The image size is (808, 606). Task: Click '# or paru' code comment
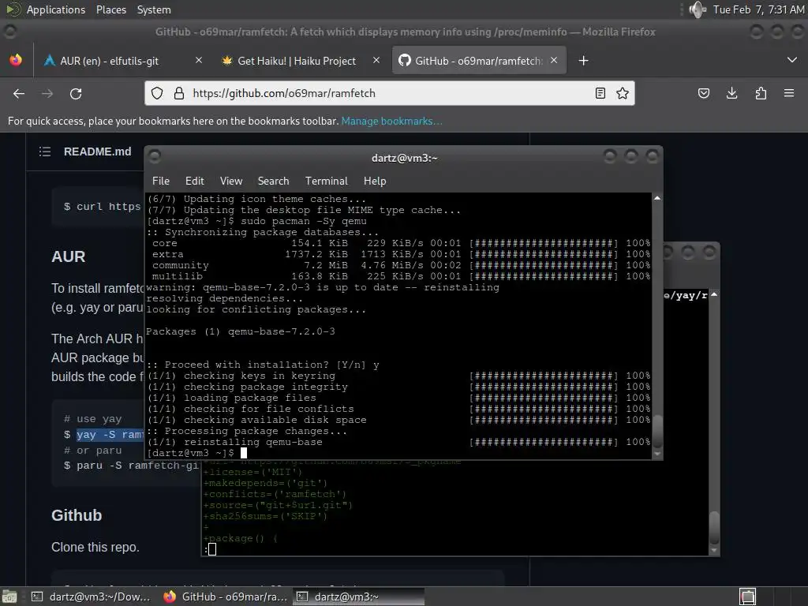[x=93, y=451]
